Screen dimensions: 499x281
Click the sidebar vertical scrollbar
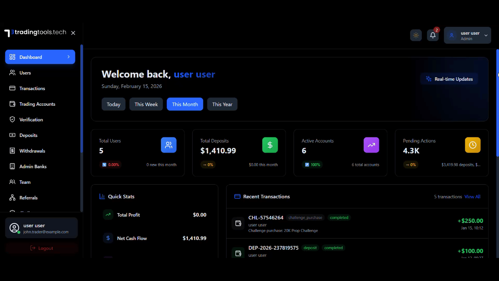(81, 98)
